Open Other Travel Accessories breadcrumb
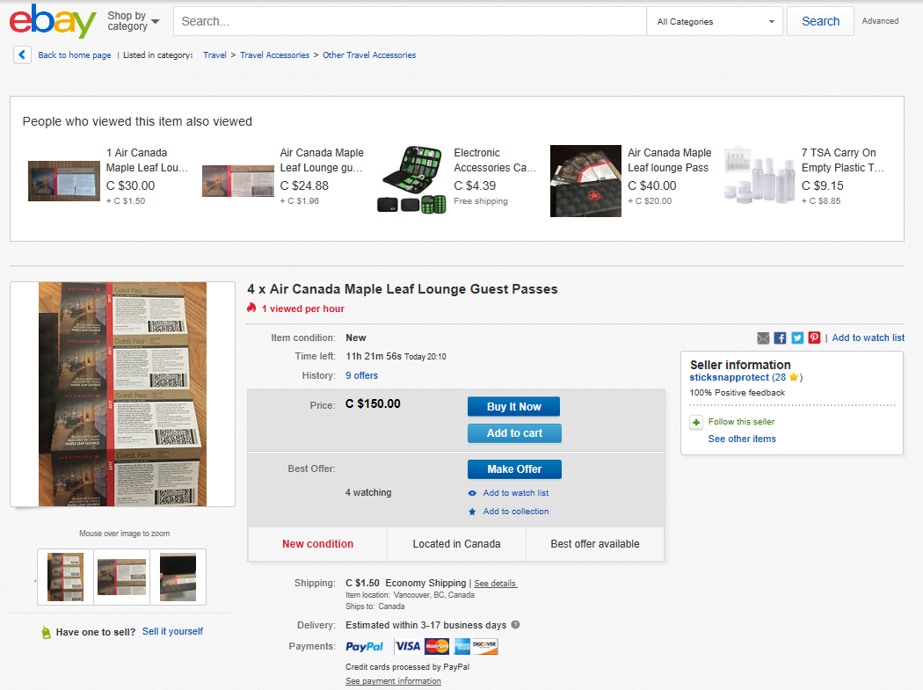The height and width of the screenshot is (690, 923). click(x=369, y=54)
